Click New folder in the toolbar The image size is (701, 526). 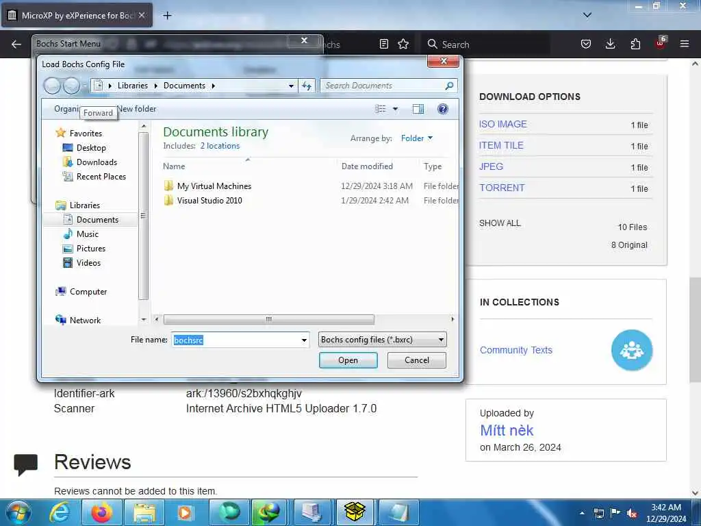[x=137, y=109]
